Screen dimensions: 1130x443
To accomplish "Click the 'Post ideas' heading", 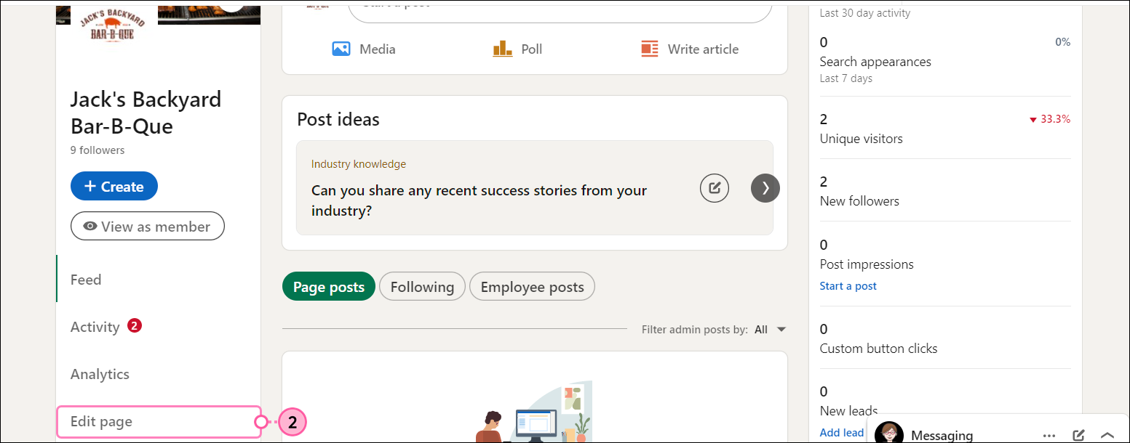I will tap(338, 118).
